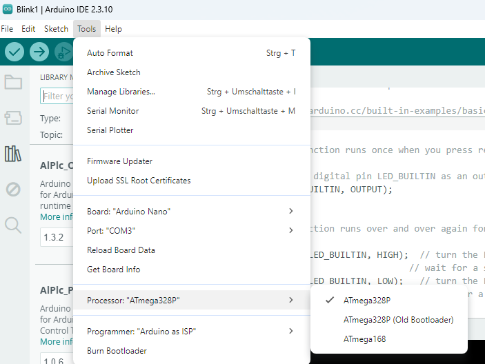Select ATmega168 processor option
Image resolution: width=485 pixels, height=364 pixels.
pos(389,339)
